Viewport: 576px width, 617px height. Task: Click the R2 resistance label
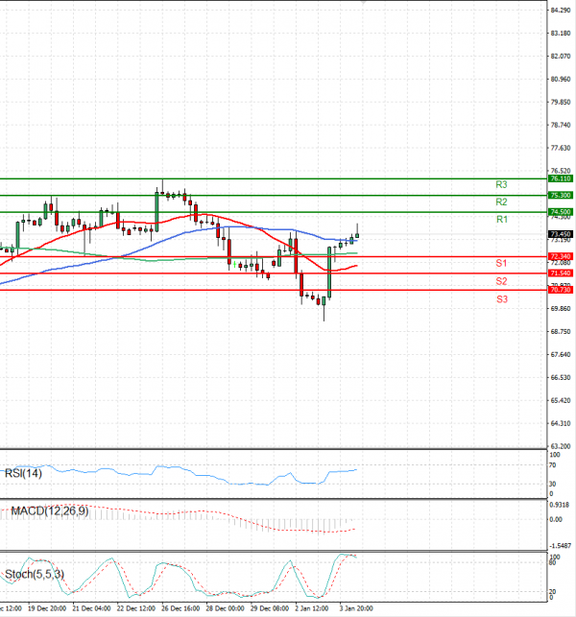[x=501, y=202]
